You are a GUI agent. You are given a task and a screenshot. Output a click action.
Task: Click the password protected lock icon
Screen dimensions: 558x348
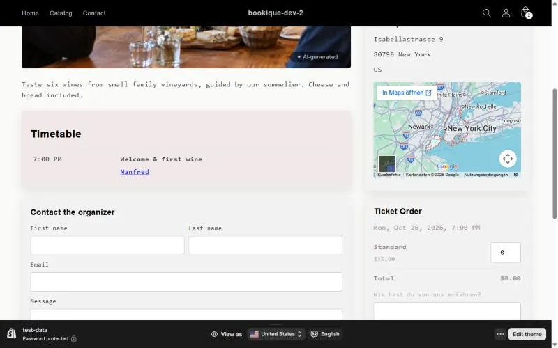point(74,338)
